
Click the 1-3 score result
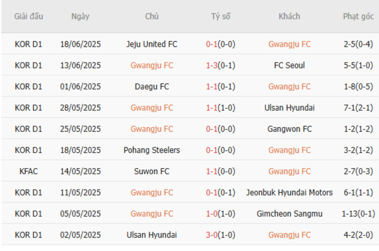[x=212, y=65]
